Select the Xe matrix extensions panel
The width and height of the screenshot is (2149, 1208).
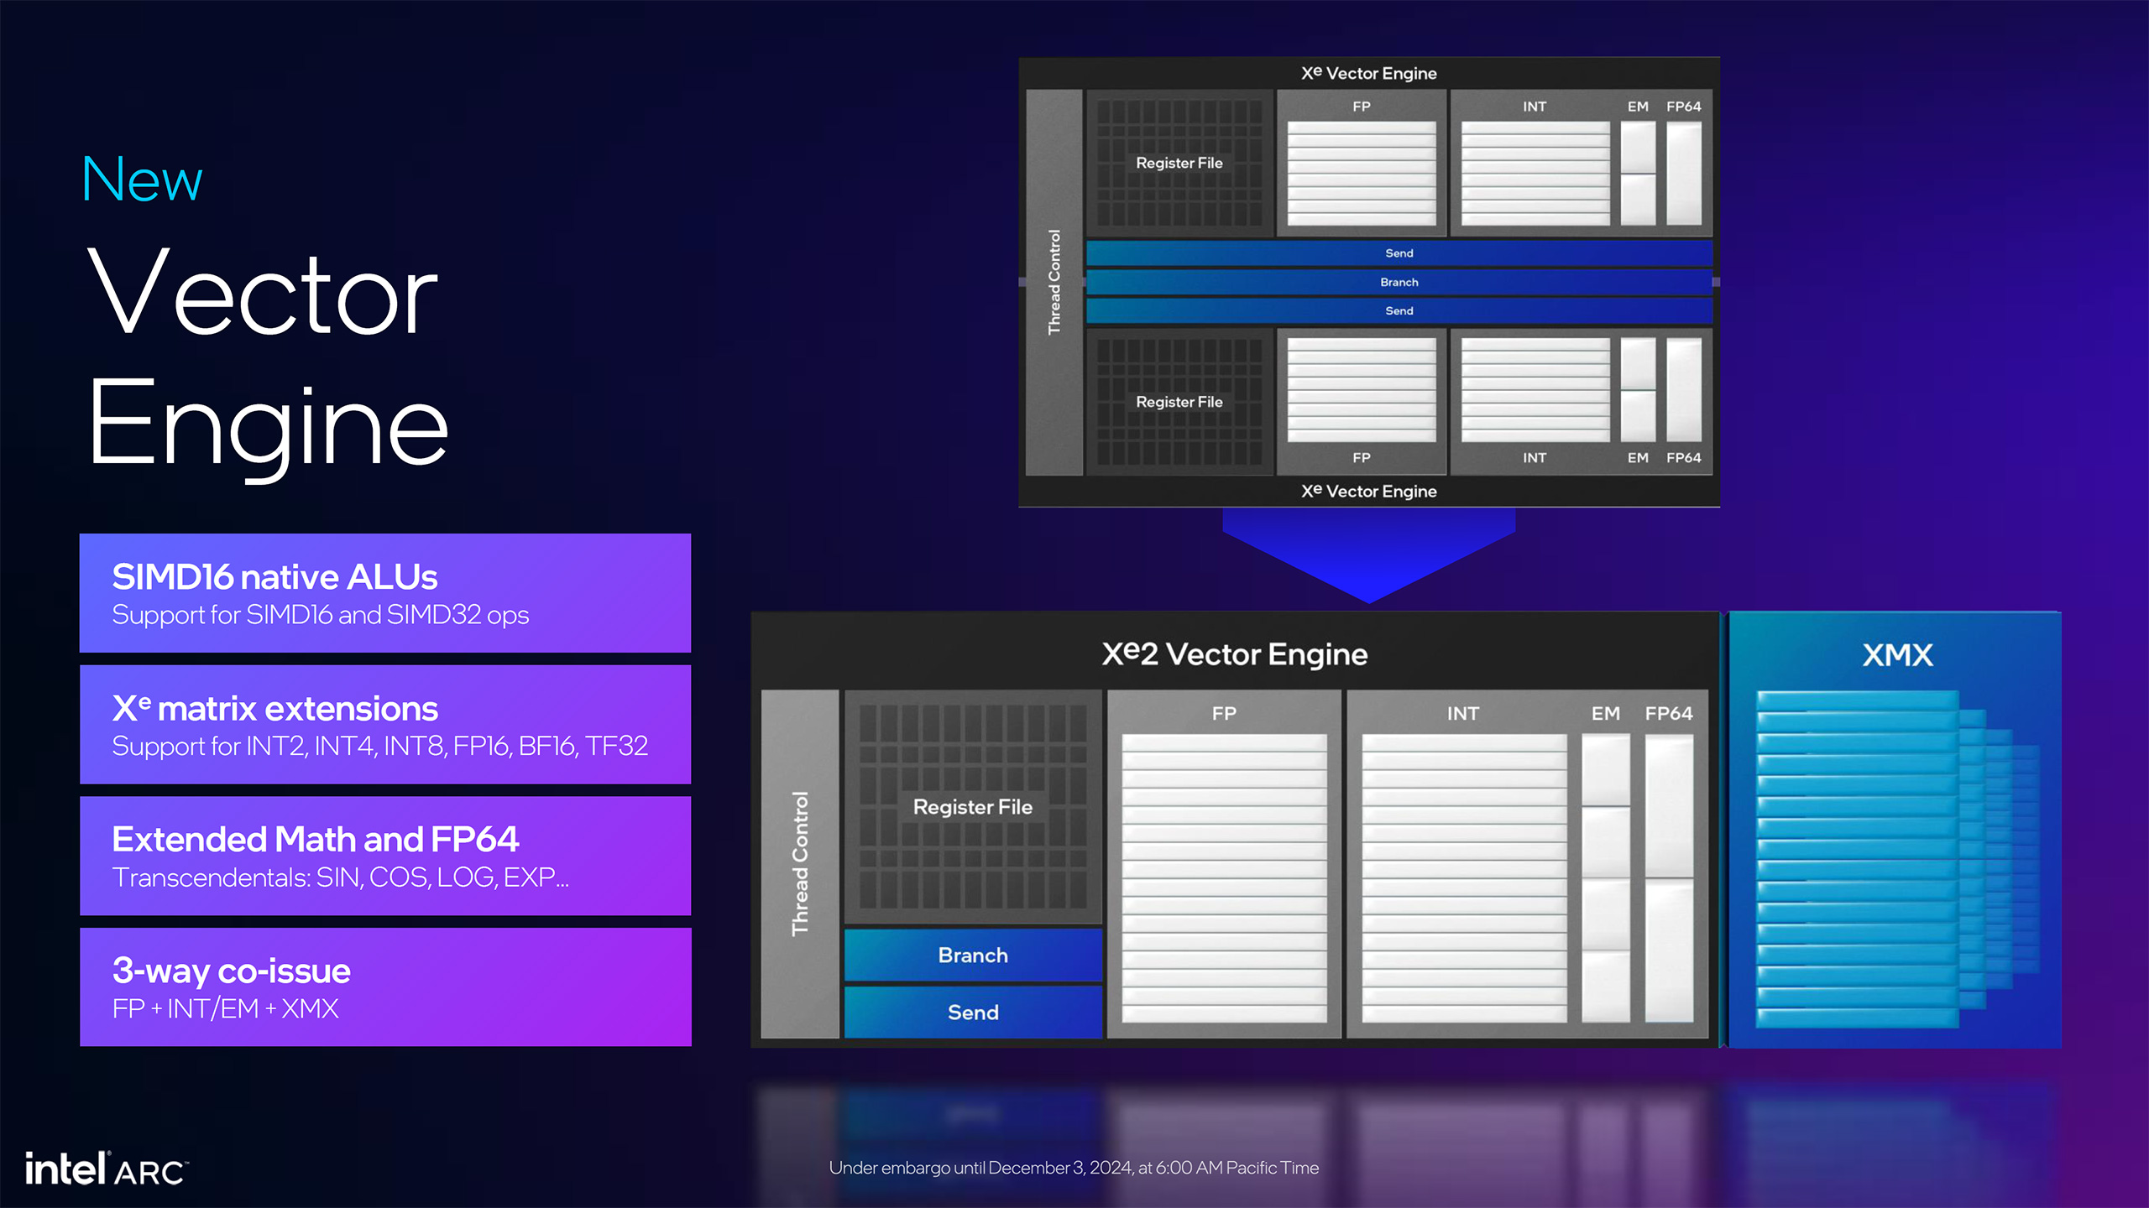[378, 726]
